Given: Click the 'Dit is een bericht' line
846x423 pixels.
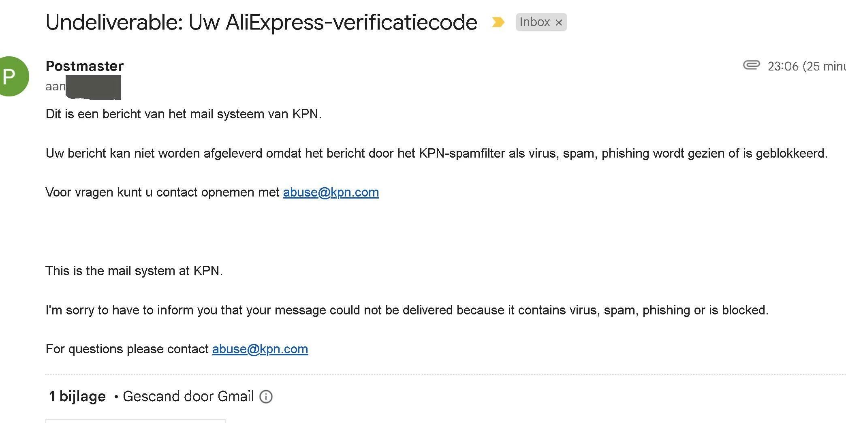Looking at the screenshot, I should click(183, 114).
